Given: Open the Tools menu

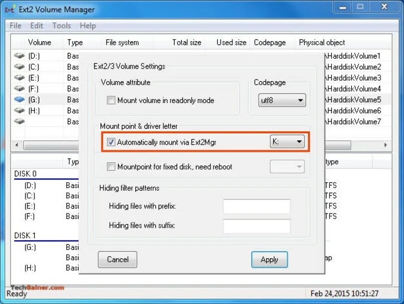Looking at the screenshot, I should pos(61,25).
